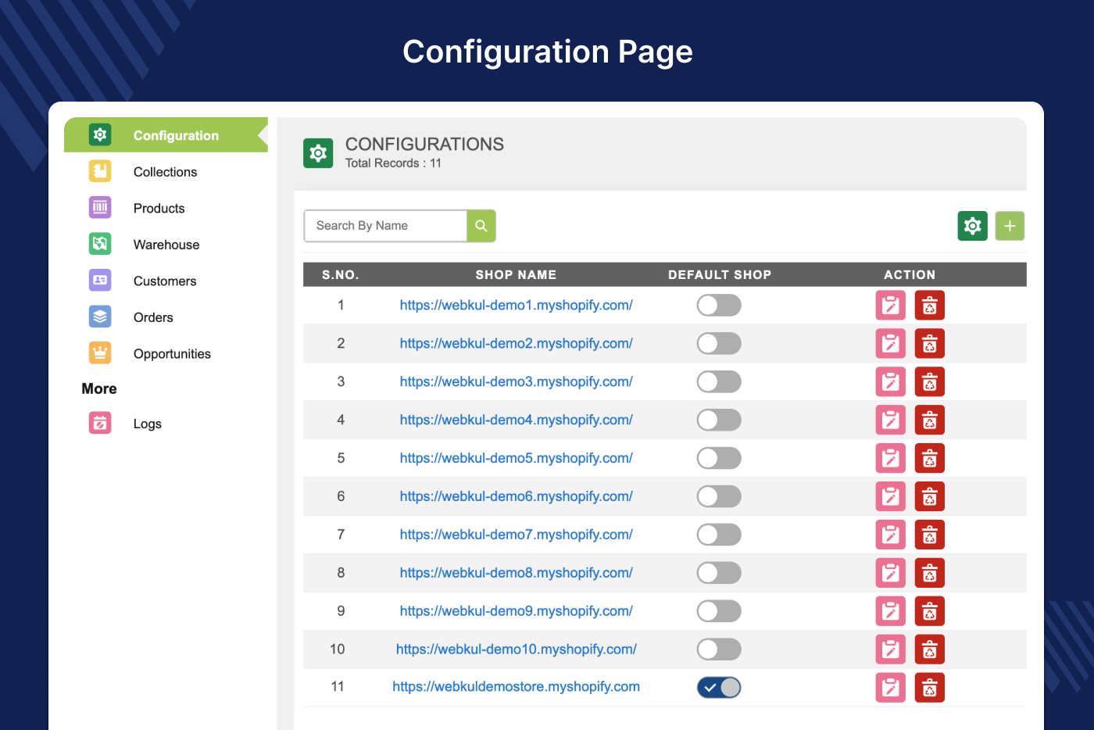Viewport: 1094px width, 730px height.
Task: Click the Products barcode icon
Action: [x=100, y=207]
